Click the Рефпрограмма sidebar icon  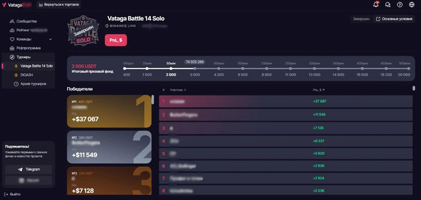tap(12, 48)
